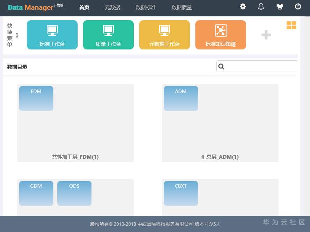Open the GDM catalog tile
The width and height of the screenshot is (310, 232).
pyautogui.click(x=36, y=193)
